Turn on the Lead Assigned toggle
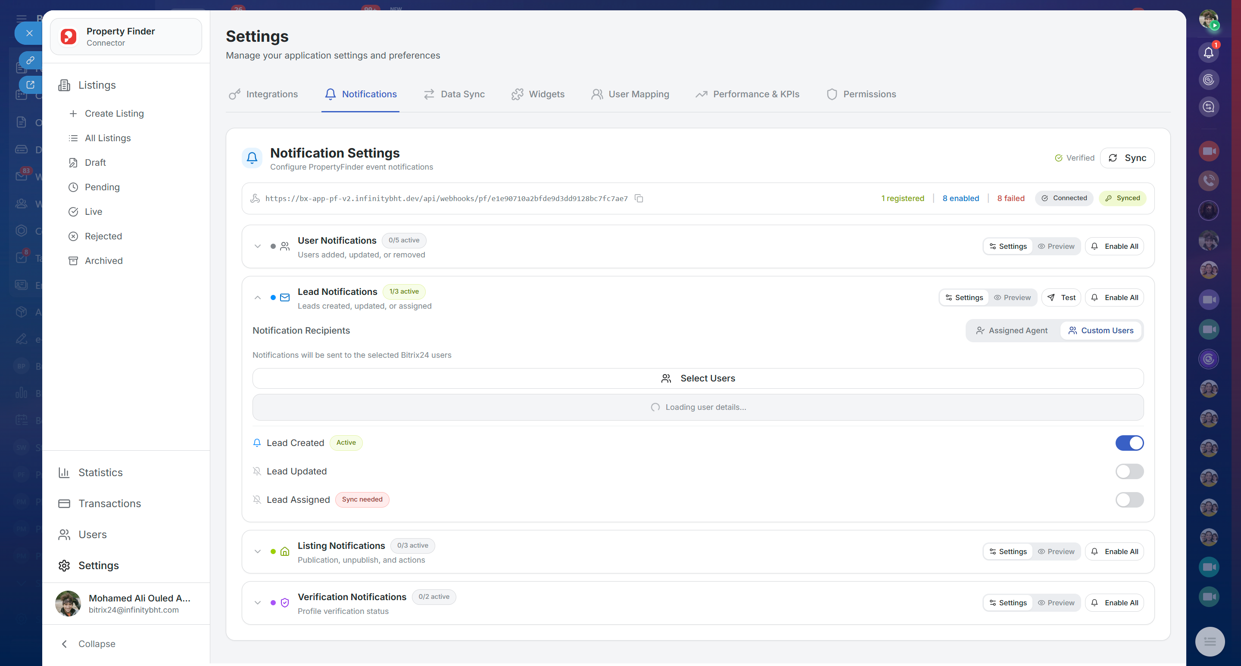The height and width of the screenshot is (666, 1241). coord(1129,499)
